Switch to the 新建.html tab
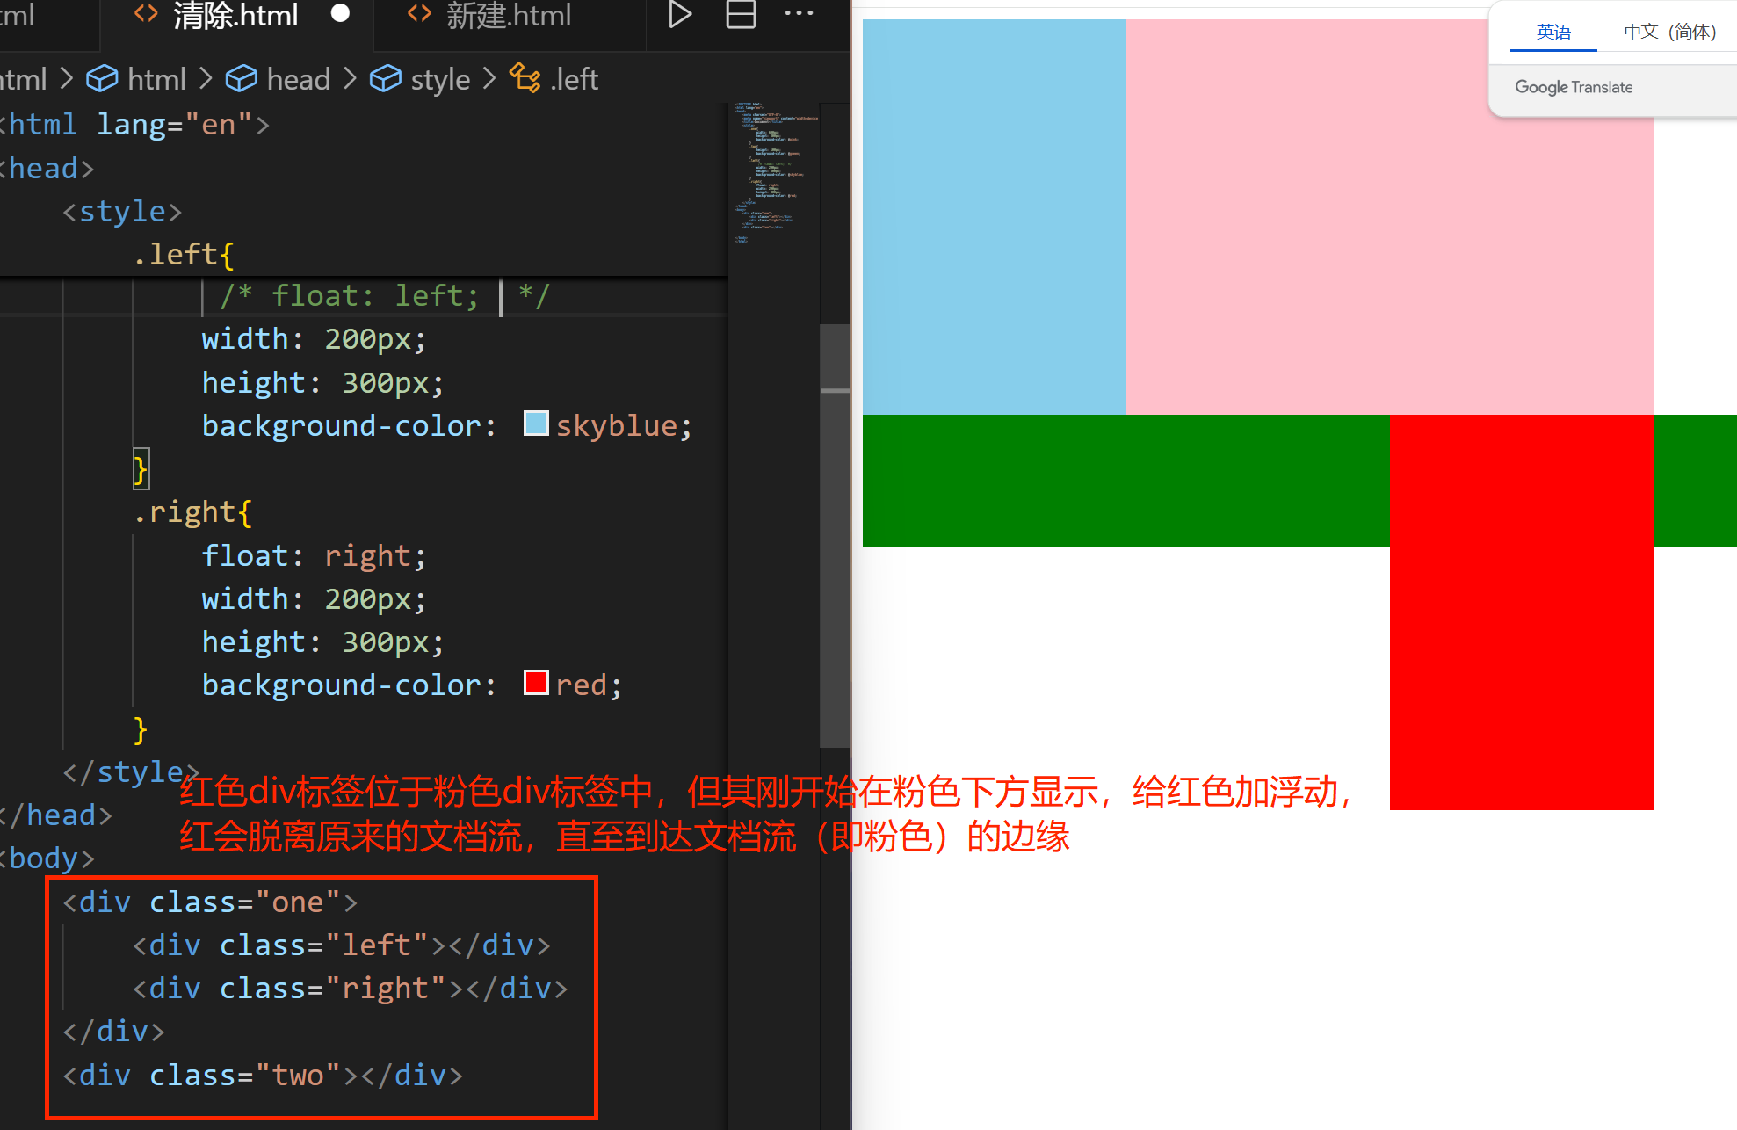 coord(507,15)
